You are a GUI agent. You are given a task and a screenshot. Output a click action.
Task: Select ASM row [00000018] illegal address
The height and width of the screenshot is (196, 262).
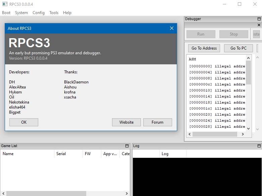[217, 102]
